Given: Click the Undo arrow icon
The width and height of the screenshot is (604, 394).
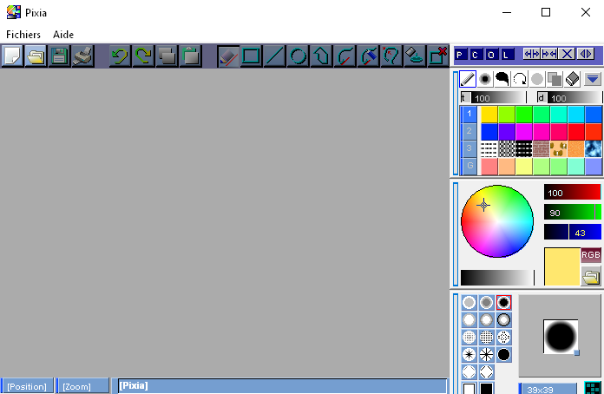Looking at the screenshot, I should tap(120, 56).
